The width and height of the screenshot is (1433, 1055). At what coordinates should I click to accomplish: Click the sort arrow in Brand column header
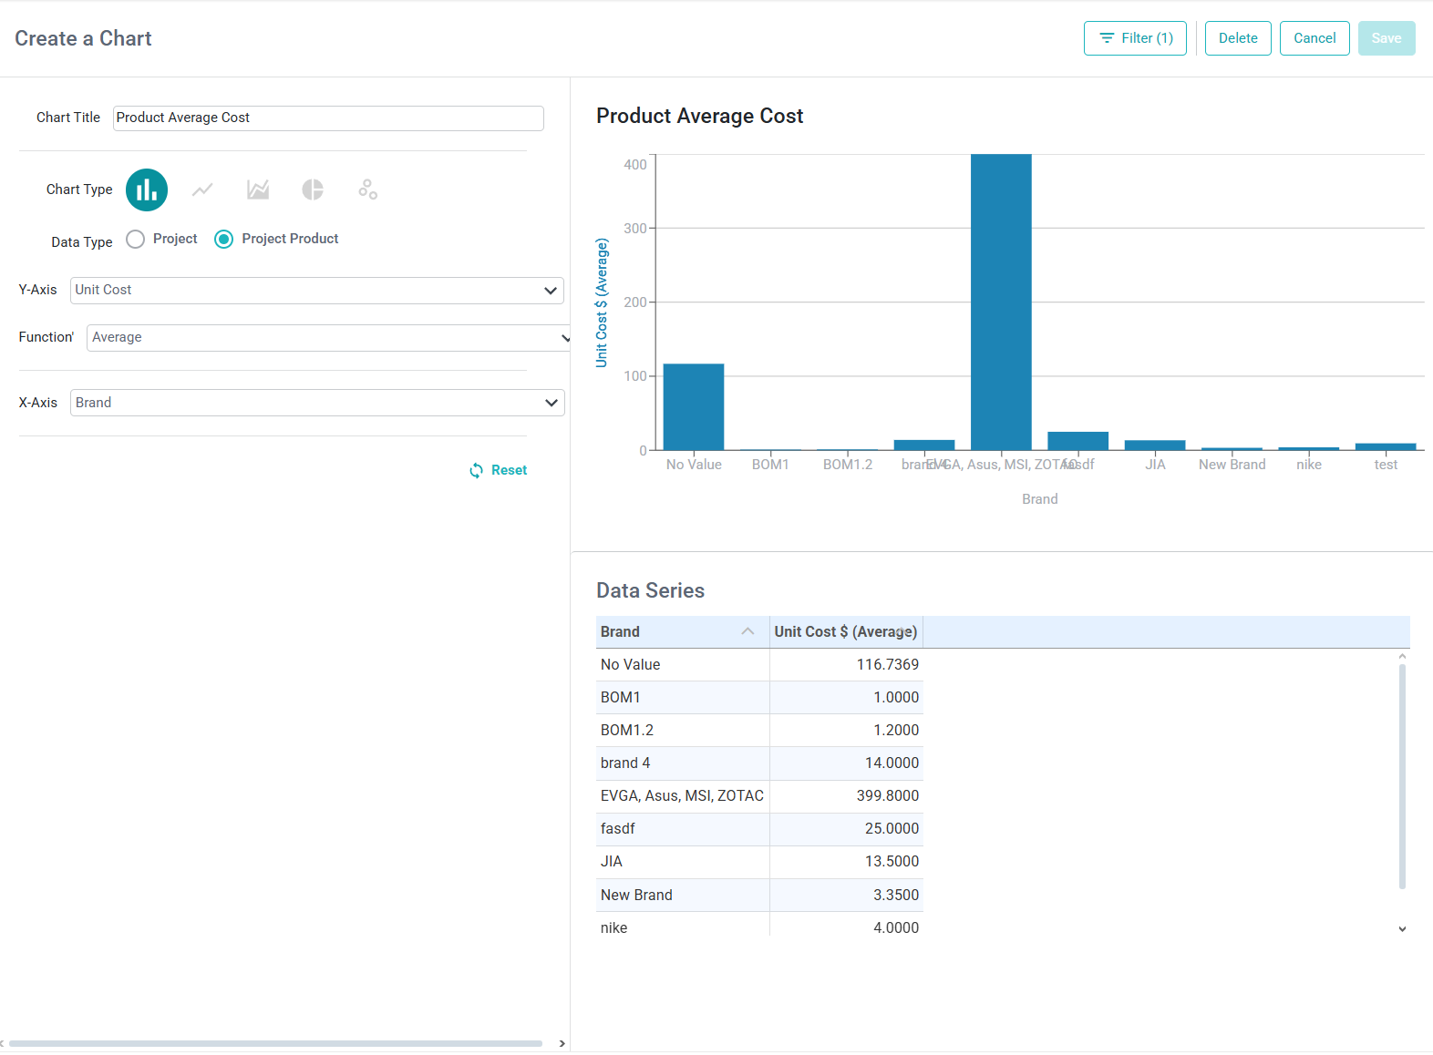[747, 631]
